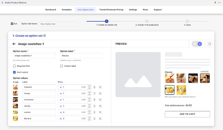Uncheck the Multi-select checkbox
This screenshot has width=223, height=130.
pos(14,72)
